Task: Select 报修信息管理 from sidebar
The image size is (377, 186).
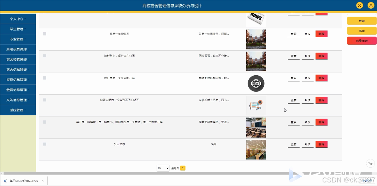Action: (18, 80)
